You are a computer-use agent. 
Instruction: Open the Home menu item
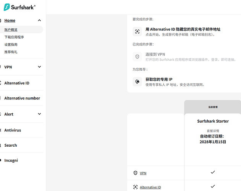(x=10, y=21)
